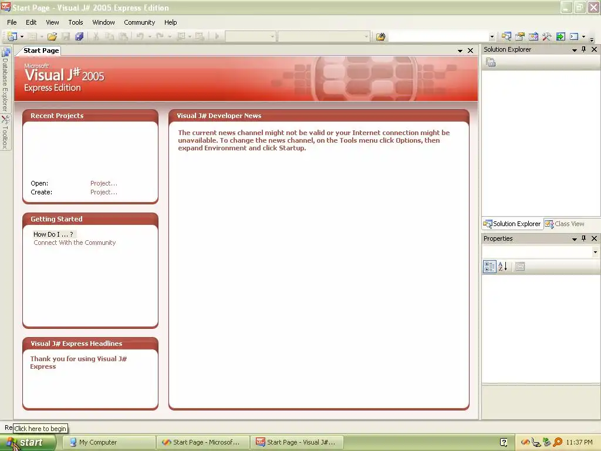Viewport: 601px width, 451px height.
Task: Expand the Toolbox side tab
Action: point(5,132)
